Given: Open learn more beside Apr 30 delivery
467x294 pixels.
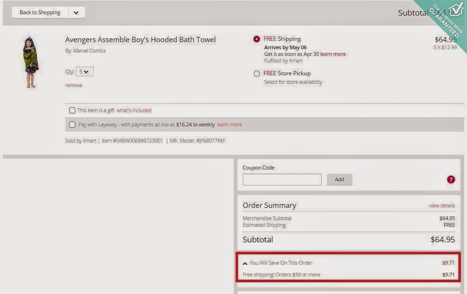Looking at the screenshot, I should [333, 54].
